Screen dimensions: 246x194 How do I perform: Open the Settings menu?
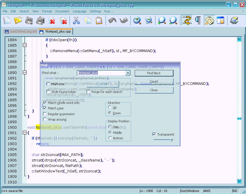tap(95, 11)
